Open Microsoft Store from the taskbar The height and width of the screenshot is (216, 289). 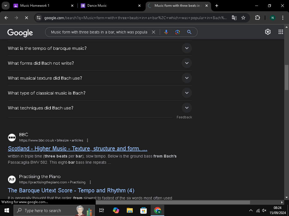pos(143,210)
